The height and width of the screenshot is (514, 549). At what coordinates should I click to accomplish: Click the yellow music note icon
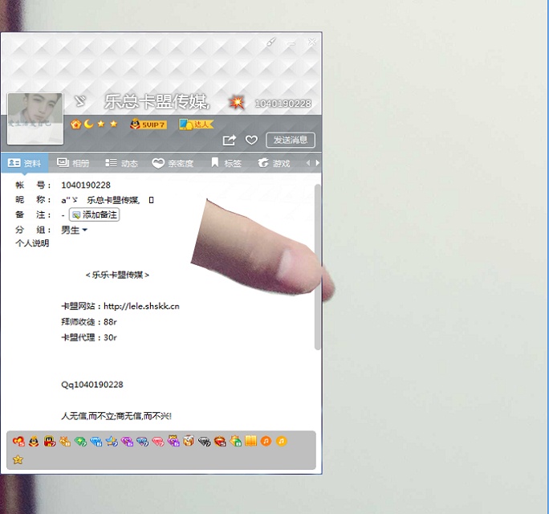(282, 441)
